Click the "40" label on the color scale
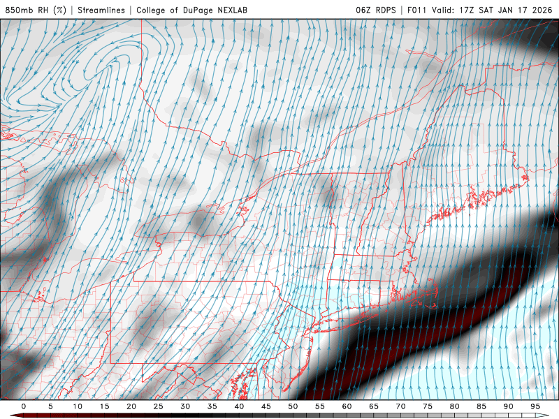Viewport: 559px width, 419px height. [x=239, y=406]
